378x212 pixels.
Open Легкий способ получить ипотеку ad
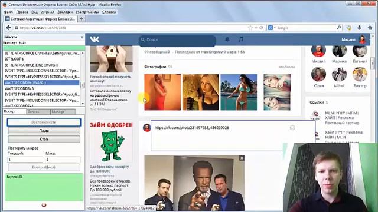pos(110,78)
